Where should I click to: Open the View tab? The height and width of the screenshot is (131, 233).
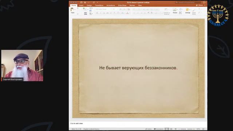coord(140,5)
